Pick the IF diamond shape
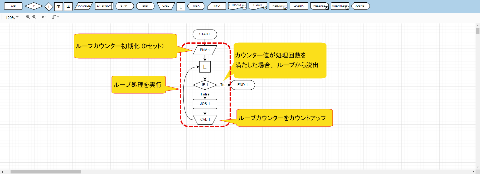The height and width of the screenshot is (174, 480). pyautogui.click(x=33, y=6)
